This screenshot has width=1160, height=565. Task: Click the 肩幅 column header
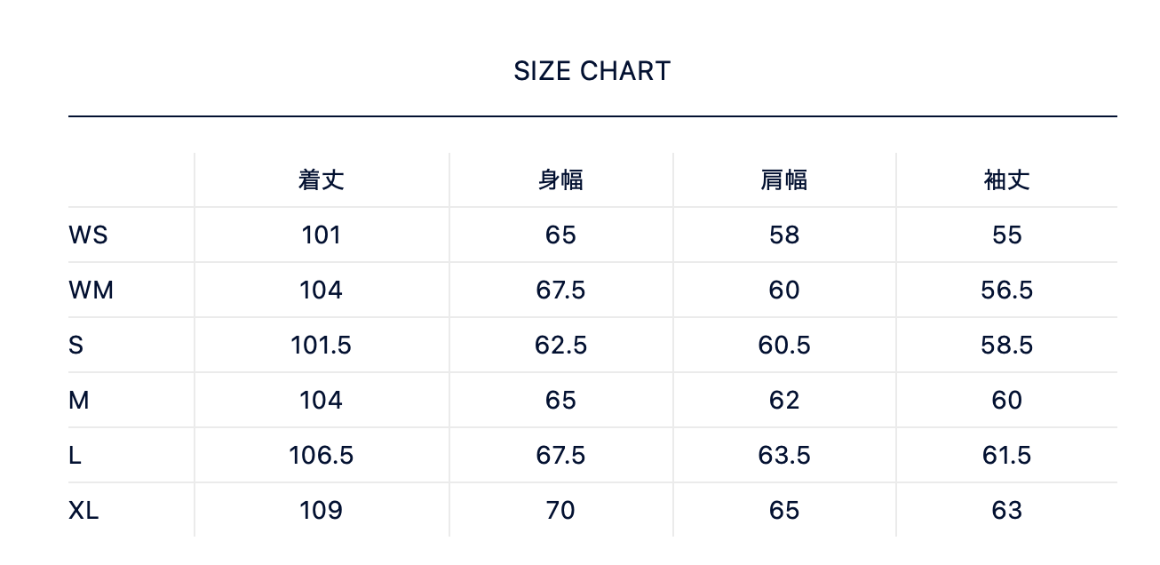(784, 180)
